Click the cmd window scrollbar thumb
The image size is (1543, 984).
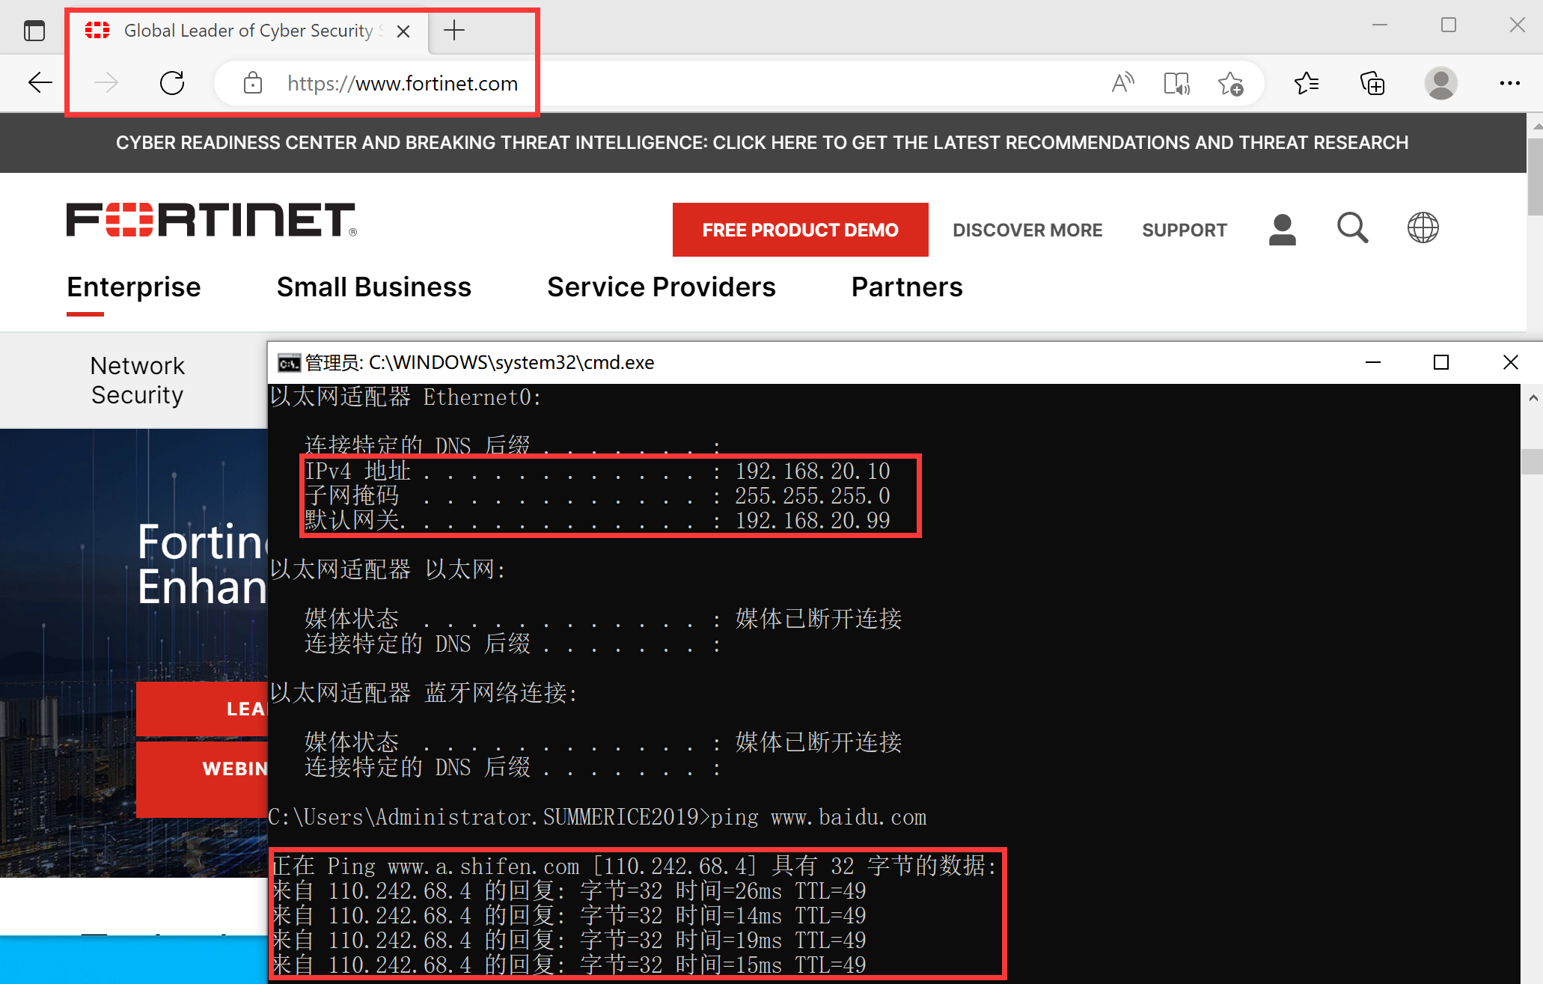pyautogui.click(x=1532, y=461)
